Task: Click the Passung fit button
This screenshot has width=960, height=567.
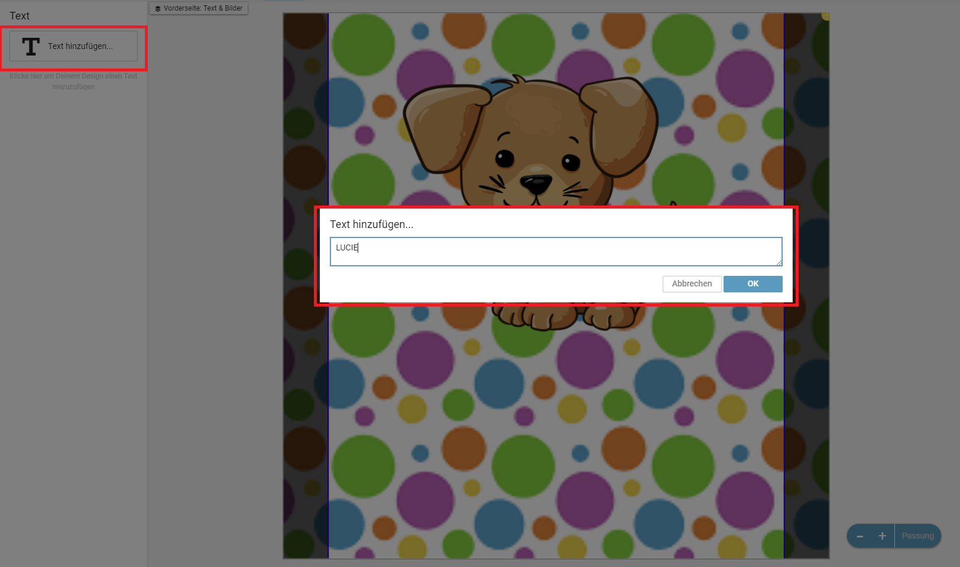Action: 917,536
